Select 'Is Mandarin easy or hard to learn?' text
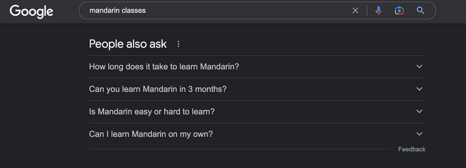 (x=152, y=112)
